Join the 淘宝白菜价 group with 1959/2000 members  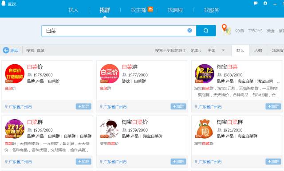[x=178, y=161]
